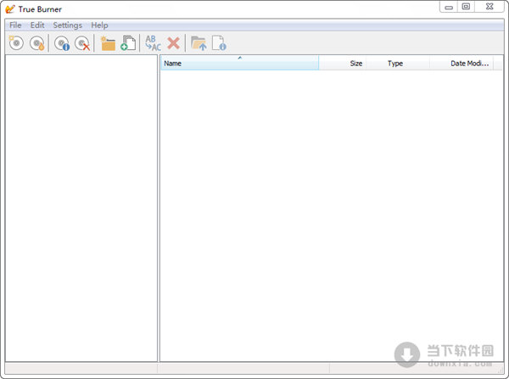Viewport: 509px width, 379px height.
Task: Minimize the True Burner window
Action: (x=449, y=7)
